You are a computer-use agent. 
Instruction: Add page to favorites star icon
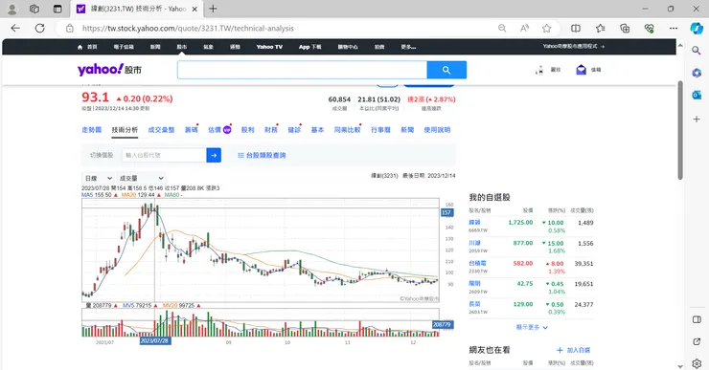(x=547, y=28)
